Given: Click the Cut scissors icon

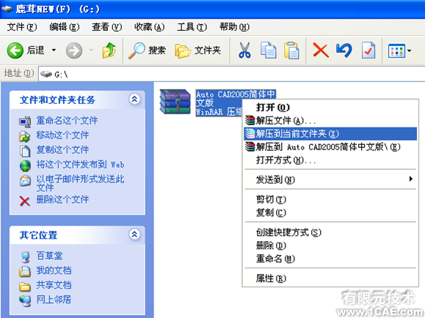Looking at the screenshot, I should (x=244, y=51).
